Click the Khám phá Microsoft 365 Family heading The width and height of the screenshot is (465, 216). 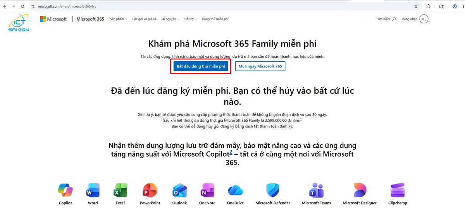(x=232, y=43)
